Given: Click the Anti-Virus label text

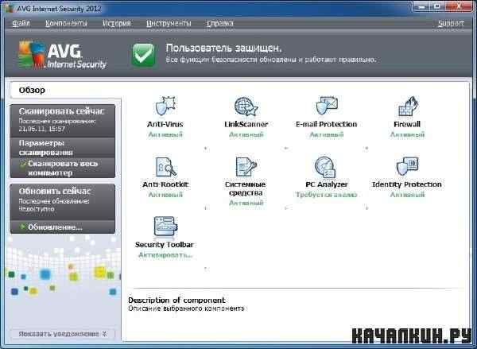Looking at the screenshot, I should (165, 124).
